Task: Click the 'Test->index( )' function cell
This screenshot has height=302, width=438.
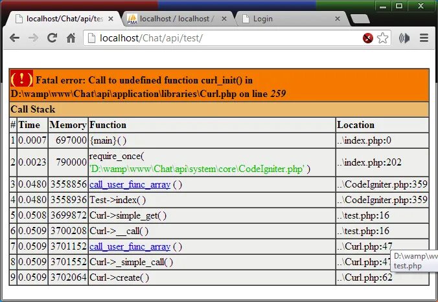Action: tap(212, 200)
